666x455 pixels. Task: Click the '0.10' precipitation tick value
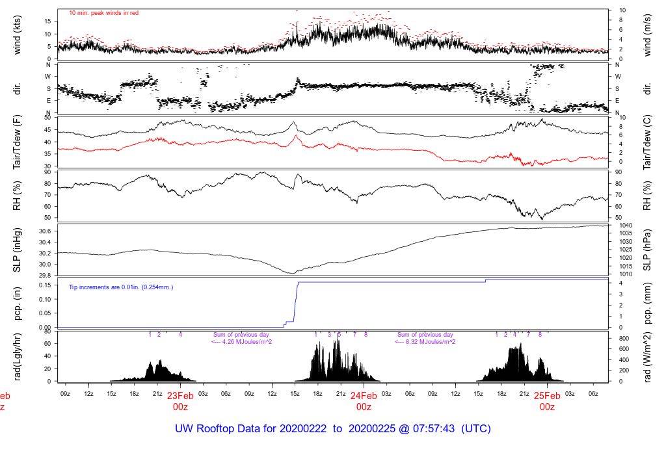[x=45, y=299]
